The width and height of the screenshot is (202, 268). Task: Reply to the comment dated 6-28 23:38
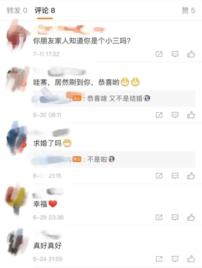coord(175,217)
